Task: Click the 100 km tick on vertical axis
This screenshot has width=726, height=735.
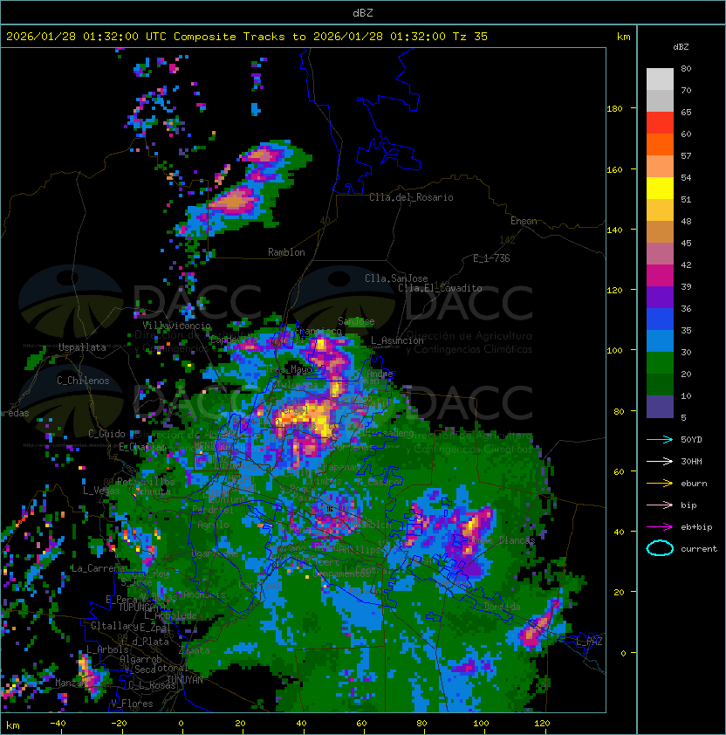Action: click(614, 351)
